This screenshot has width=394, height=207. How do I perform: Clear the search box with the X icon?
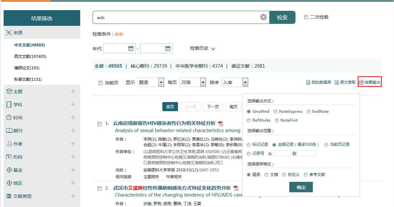click(263, 17)
